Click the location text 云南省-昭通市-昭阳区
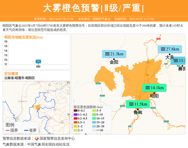 (x=19, y=78)
